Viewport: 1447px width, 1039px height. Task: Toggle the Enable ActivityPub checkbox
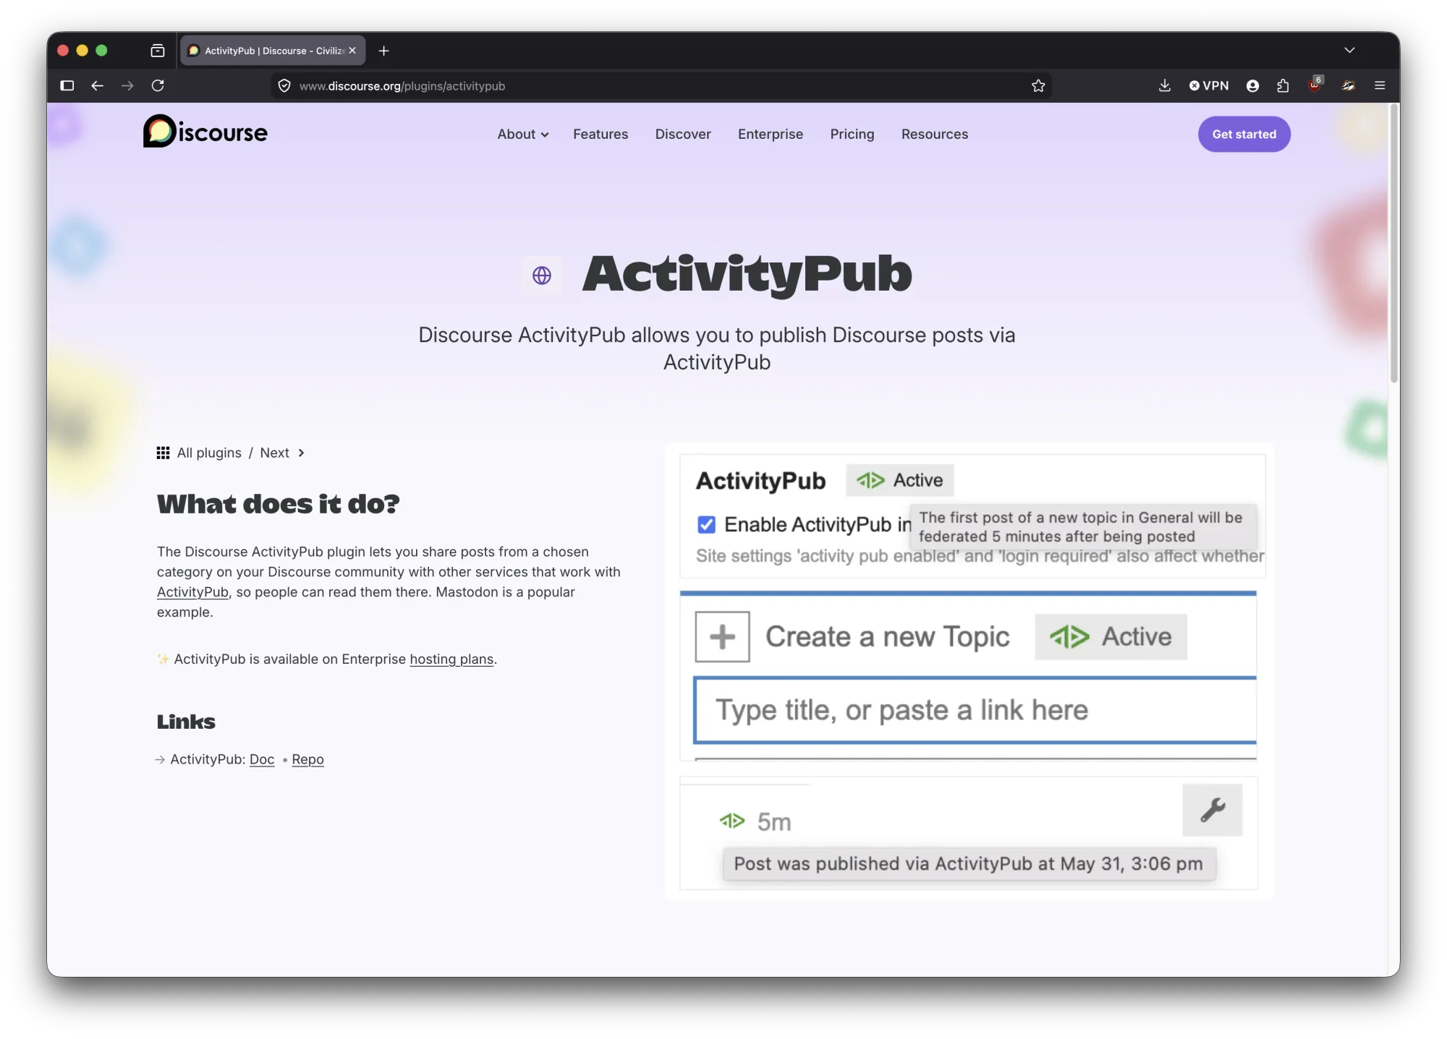coord(706,524)
